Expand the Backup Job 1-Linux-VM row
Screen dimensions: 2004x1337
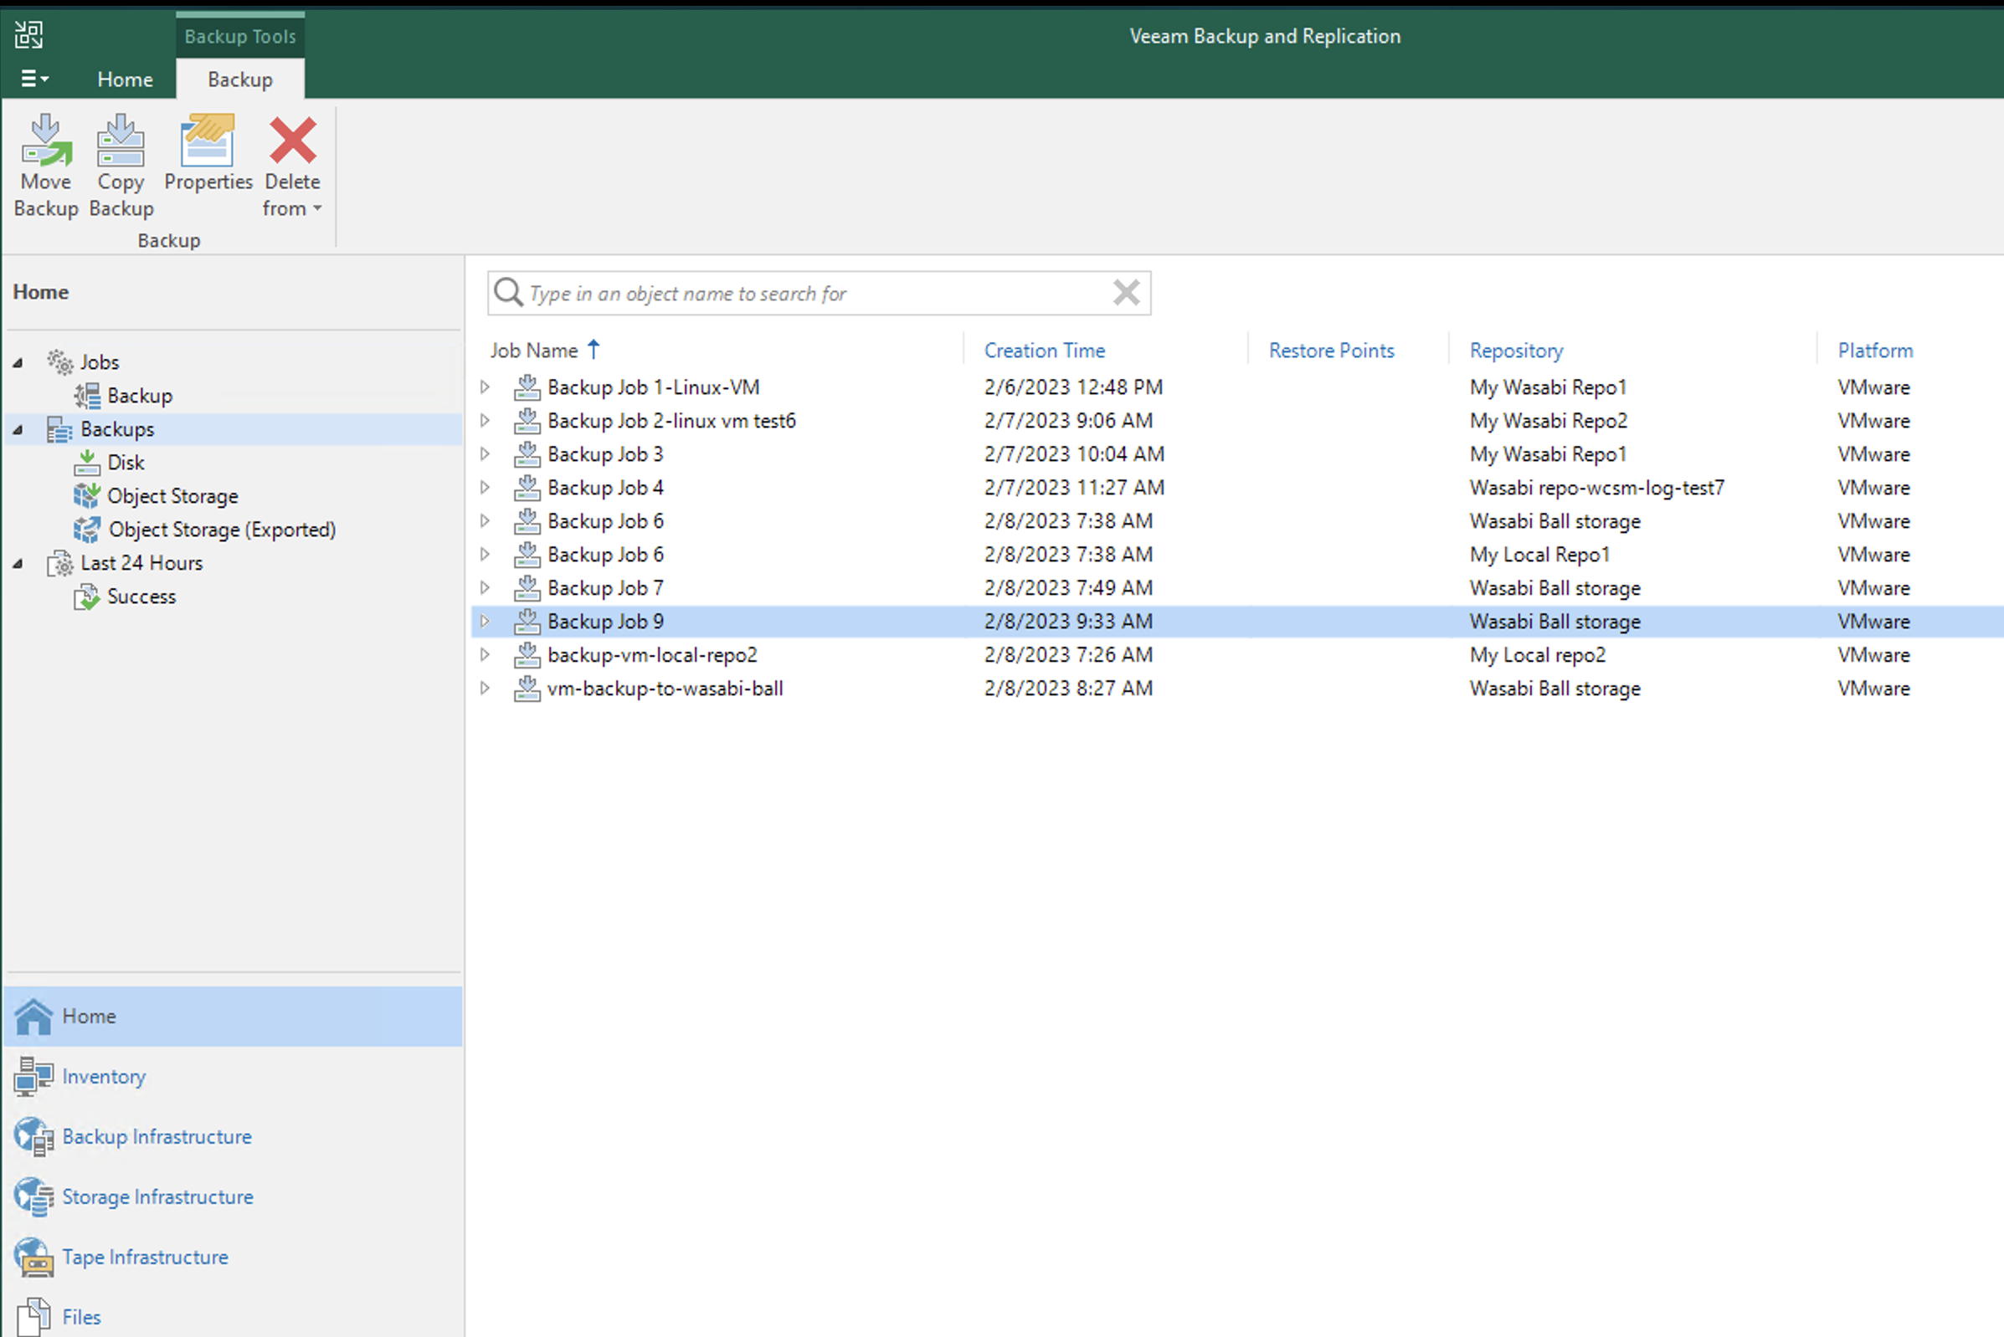pyautogui.click(x=486, y=387)
